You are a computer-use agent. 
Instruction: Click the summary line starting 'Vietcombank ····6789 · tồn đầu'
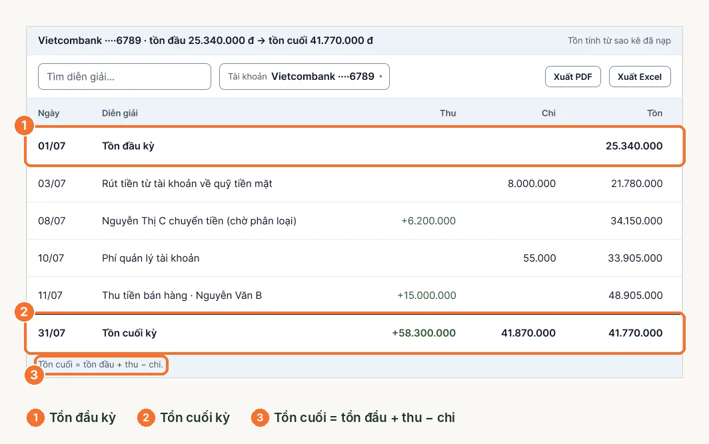coord(205,41)
